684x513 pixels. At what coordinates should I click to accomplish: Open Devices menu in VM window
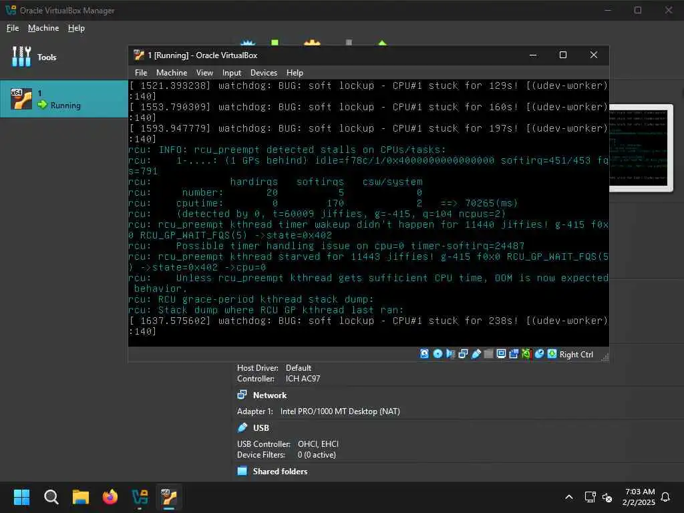263,73
